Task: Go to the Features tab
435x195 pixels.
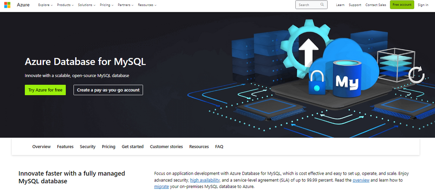Action: [65, 146]
